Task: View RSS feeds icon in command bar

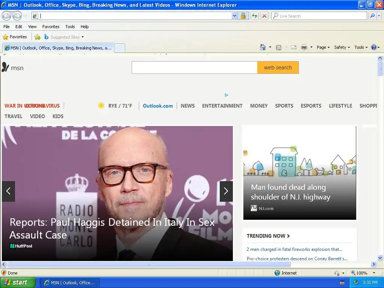Action: pyautogui.click(x=279, y=48)
